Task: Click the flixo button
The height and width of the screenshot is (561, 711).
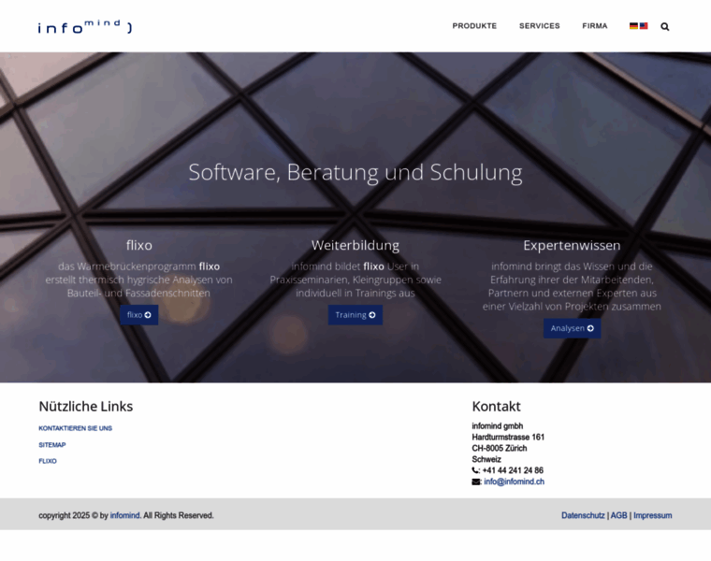Action: [x=139, y=315]
